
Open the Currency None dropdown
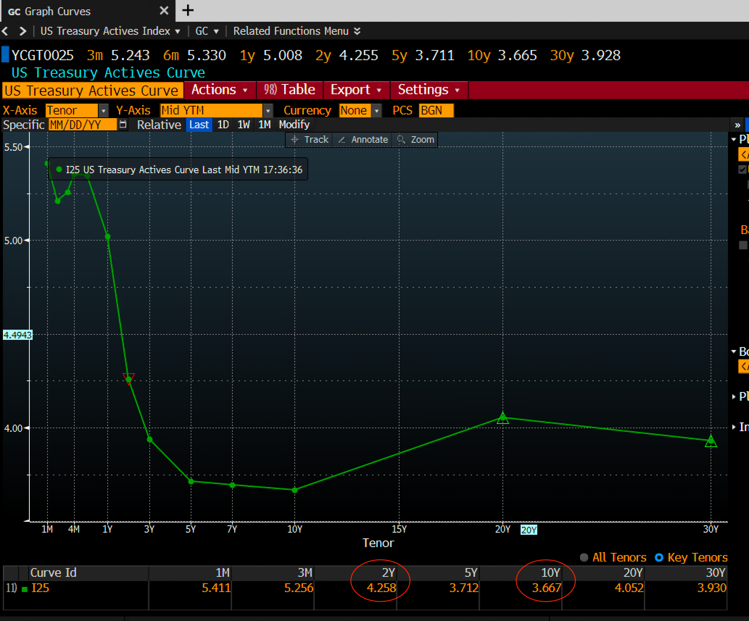[x=377, y=111]
